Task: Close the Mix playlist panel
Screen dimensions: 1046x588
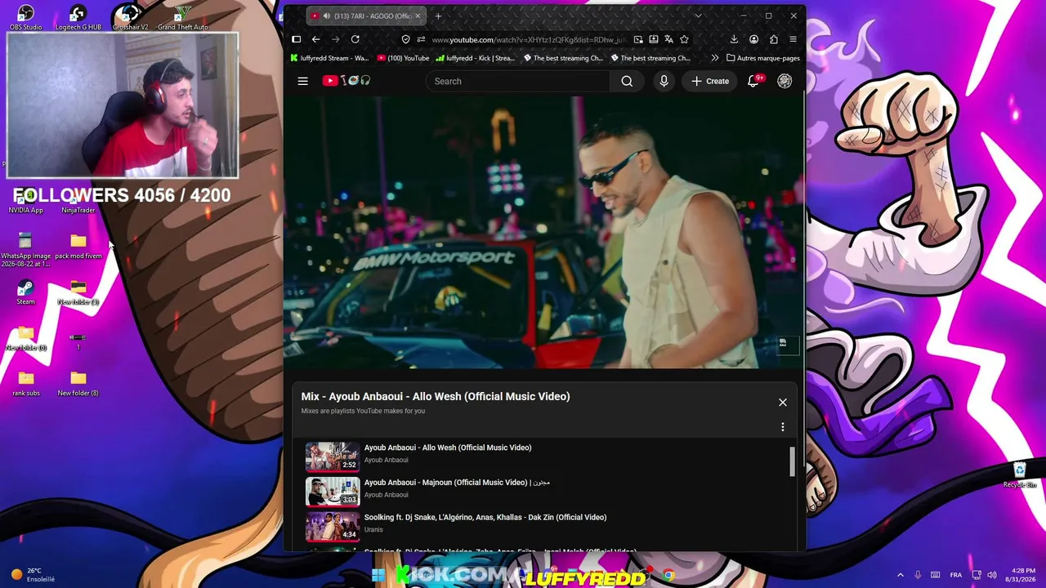Action: point(783,402)
